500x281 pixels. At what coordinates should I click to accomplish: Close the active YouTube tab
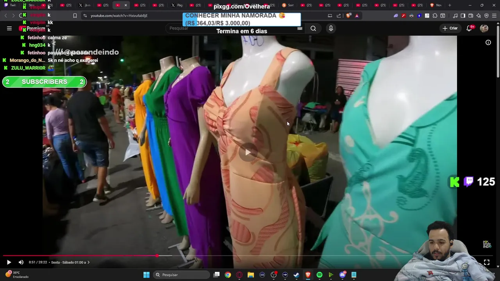coord(125,5)
